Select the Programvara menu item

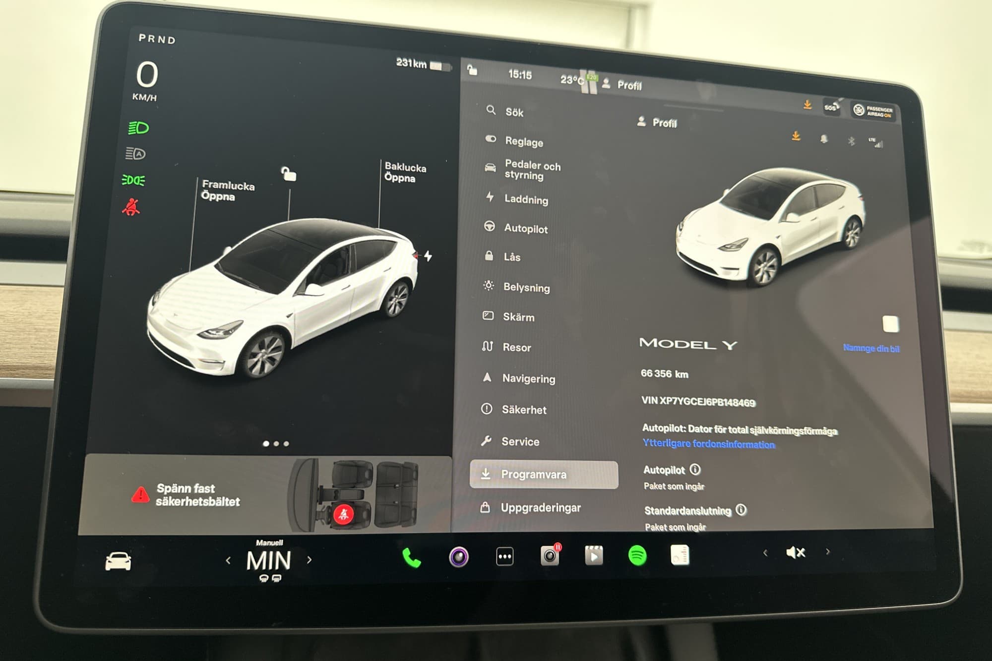click(x=544, y=474)
